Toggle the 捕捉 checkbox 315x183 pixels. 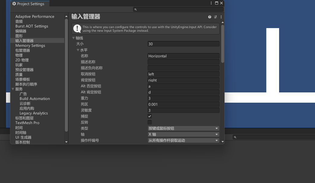tap(150, 116)
